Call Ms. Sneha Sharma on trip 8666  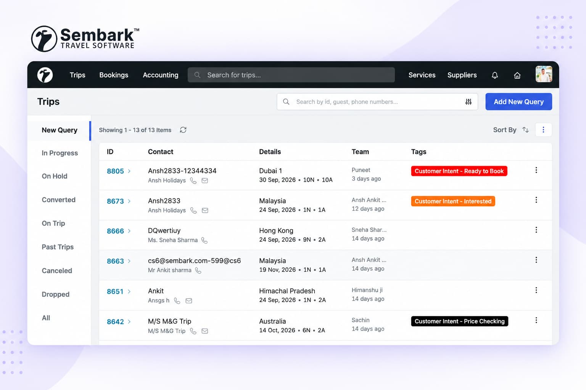point(204,240)
